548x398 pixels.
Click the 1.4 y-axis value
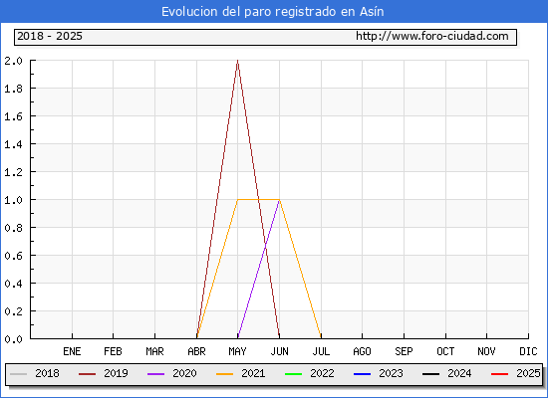pyautogui.click(x=13, y=144)
